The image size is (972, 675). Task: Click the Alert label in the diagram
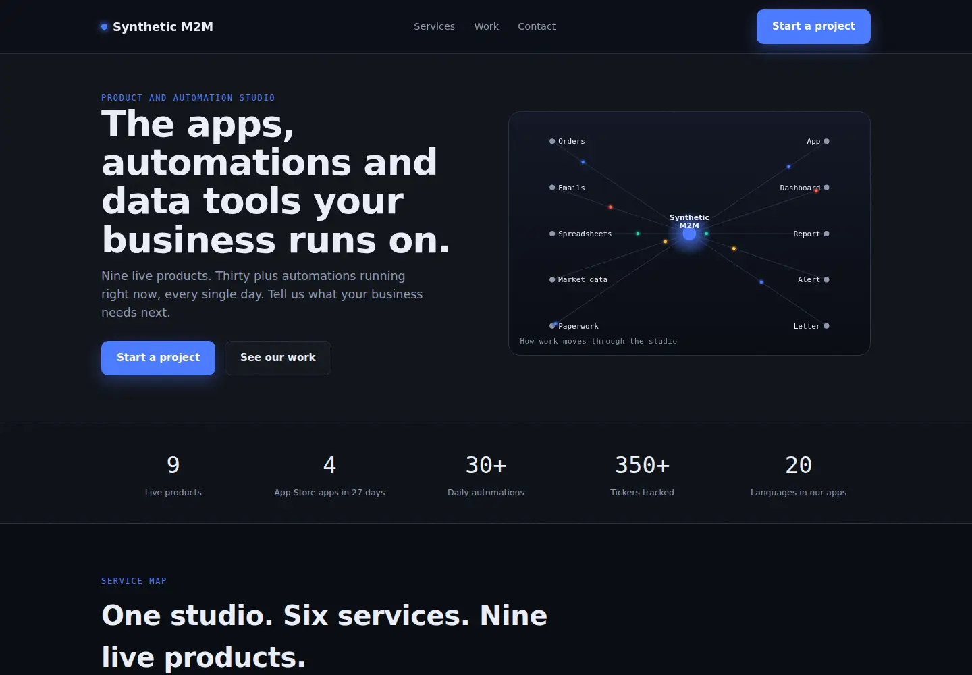809,279
